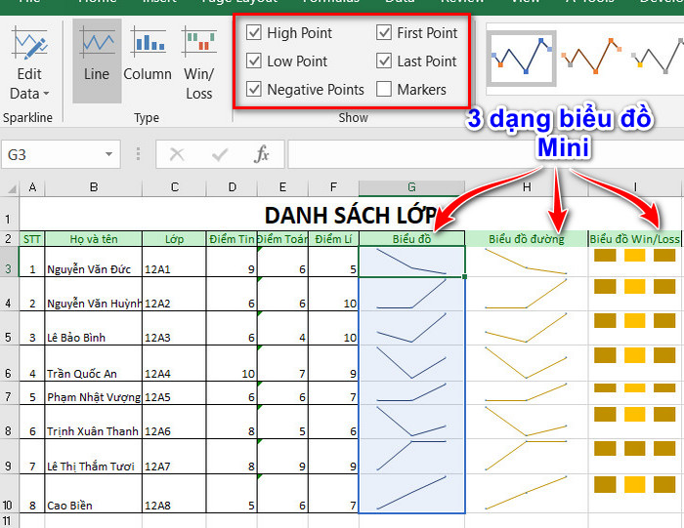Click the Enter checkmark formula bar icon
The image size is (684, 528).
tap(220, 154)
